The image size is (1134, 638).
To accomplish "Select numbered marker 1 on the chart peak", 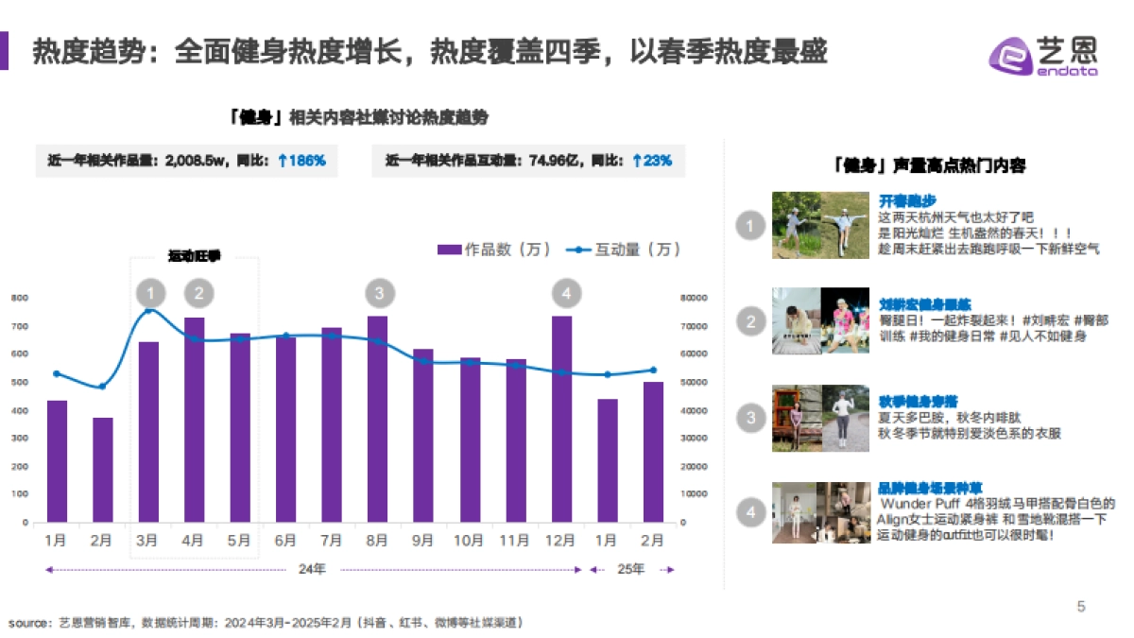I will click(149, 293).
